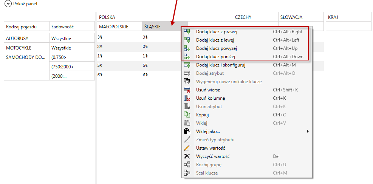Click the 'Usuń wiersz' icon
373x184 pixels.
(x=187, y=90)
